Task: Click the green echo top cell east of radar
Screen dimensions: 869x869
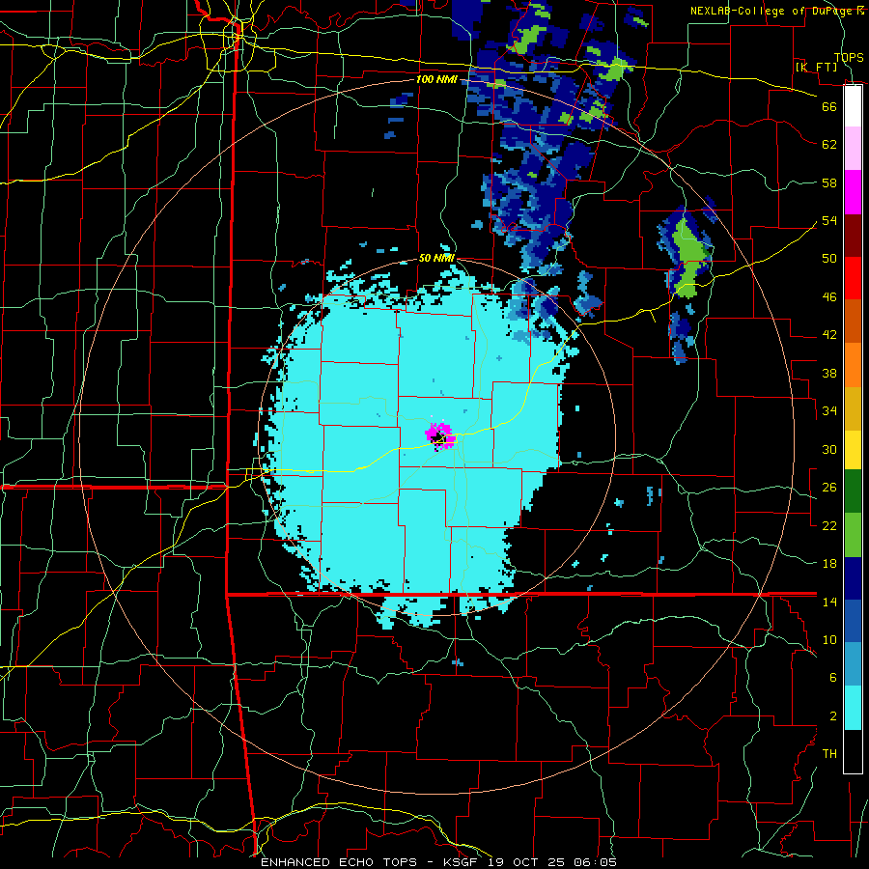Action: tap(688, 258)
